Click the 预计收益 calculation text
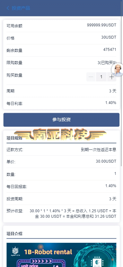This screenshot has width=123, height=267. pyautogui.click(x=73, y=214)
